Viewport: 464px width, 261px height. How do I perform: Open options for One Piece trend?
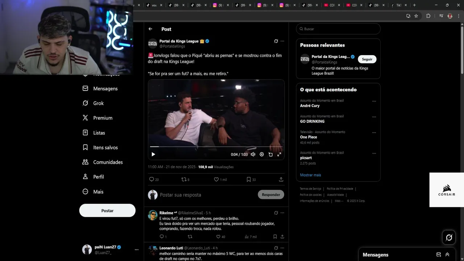(374, 133)
